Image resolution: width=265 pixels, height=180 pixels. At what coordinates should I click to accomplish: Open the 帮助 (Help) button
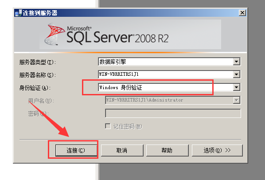click(x=167, y=150)
